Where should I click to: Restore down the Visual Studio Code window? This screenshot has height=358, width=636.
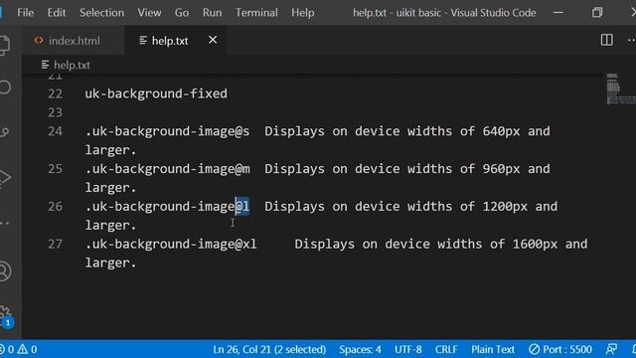click(x=597, y=13)
